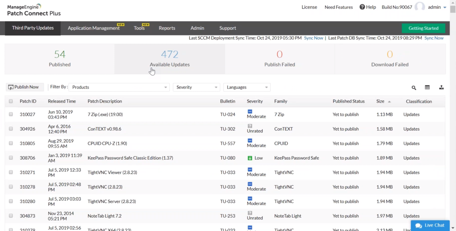Select the 54 Published summary tile

point(60,59)
